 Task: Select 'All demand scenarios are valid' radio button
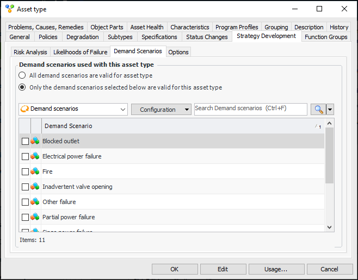point(22,75)
